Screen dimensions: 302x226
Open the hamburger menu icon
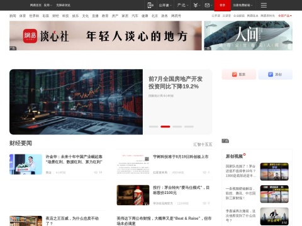(264, 5)
